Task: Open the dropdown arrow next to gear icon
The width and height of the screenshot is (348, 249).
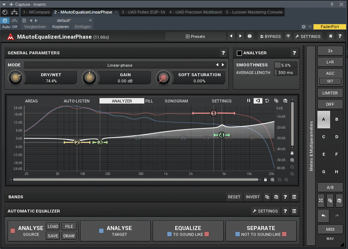Action: point(310,27)
